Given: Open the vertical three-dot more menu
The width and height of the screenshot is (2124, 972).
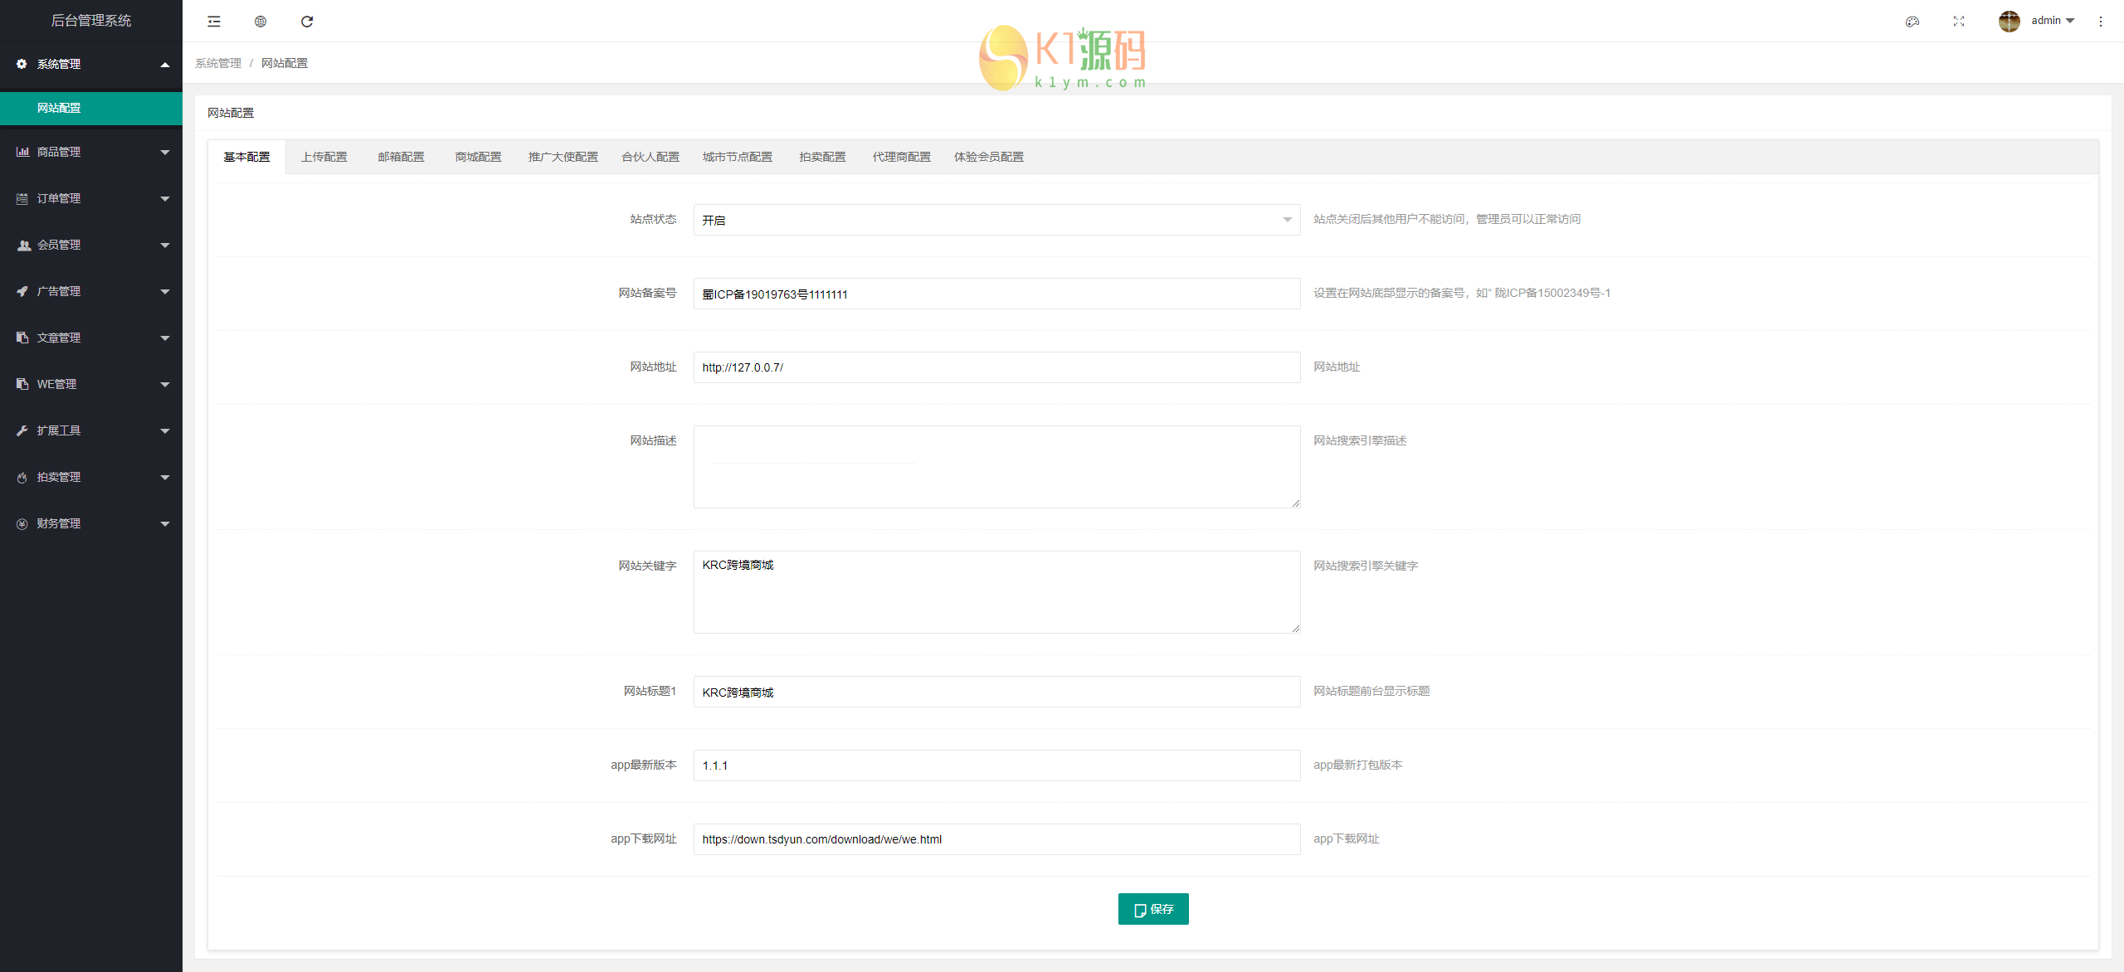Looking at the screenshot, I should click(x=2101, y=22).
